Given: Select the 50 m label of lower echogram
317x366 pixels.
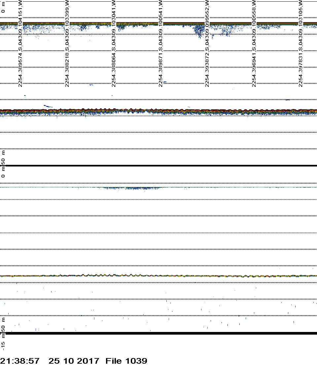Looking at the screenshot, I should click(3, 325).
